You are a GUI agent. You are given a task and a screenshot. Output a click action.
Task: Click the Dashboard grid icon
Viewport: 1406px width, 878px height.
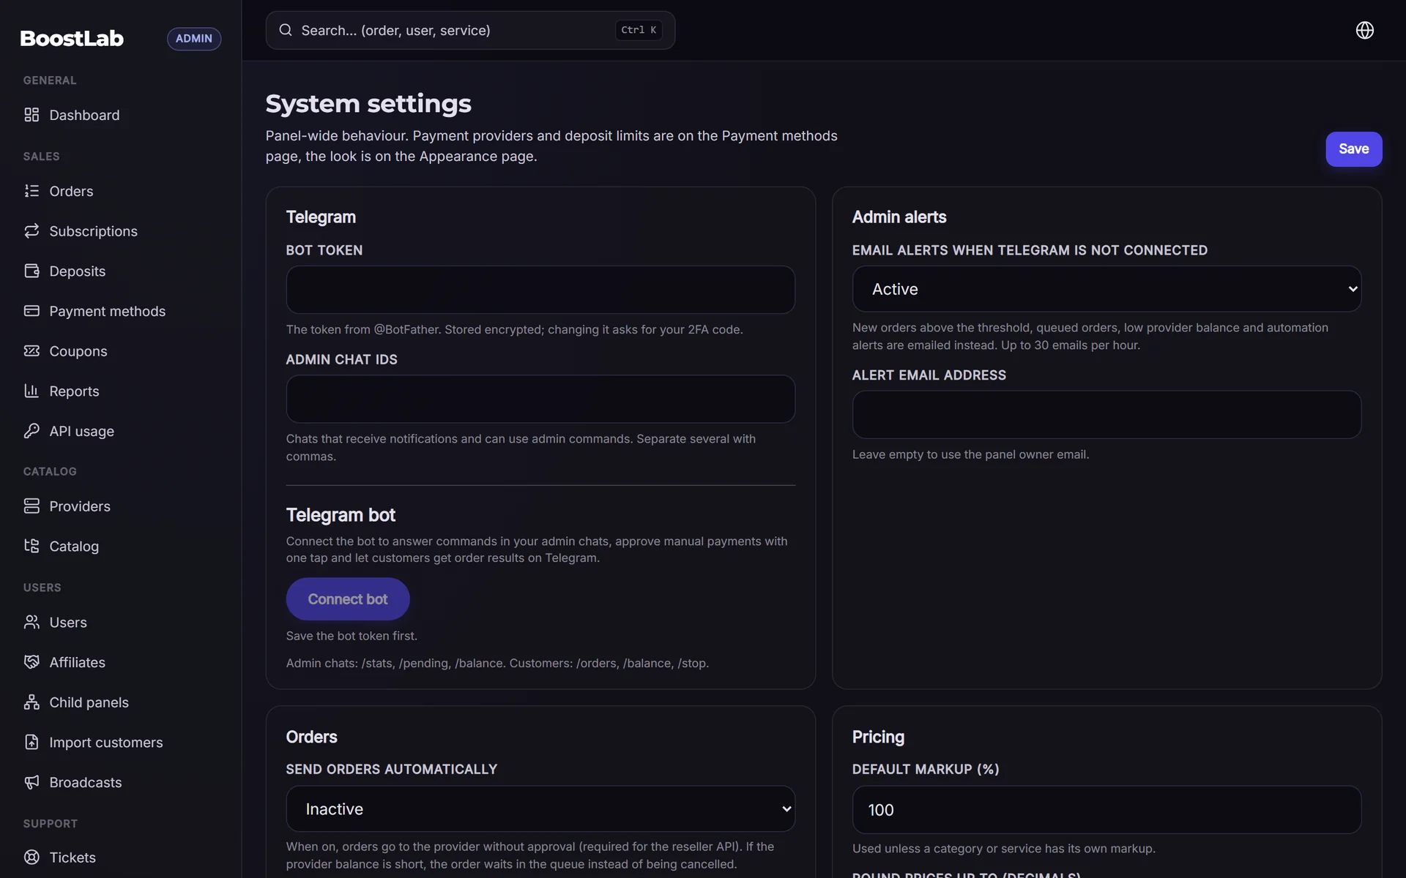coord(31,115)
